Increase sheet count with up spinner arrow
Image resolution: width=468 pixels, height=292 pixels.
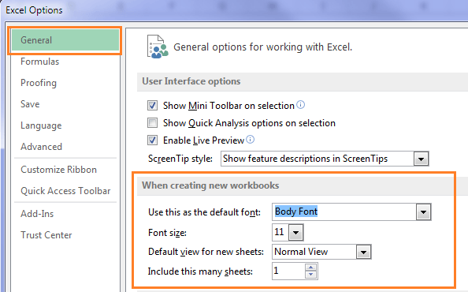click(311, 268)
